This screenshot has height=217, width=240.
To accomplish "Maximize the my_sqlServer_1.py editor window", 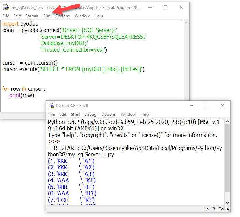I will pos(165,7).
